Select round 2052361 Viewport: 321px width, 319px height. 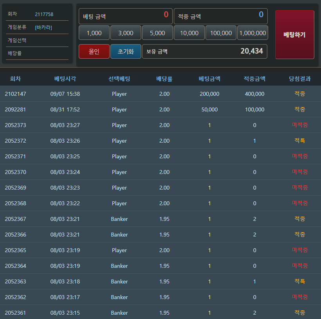coord(15,313)
